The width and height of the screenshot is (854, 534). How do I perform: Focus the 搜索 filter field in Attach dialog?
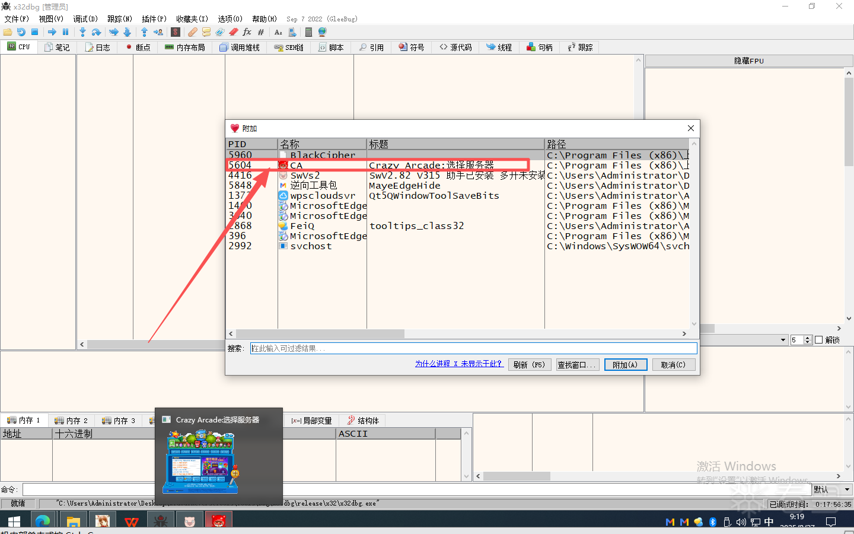click(x=473, y=348)
